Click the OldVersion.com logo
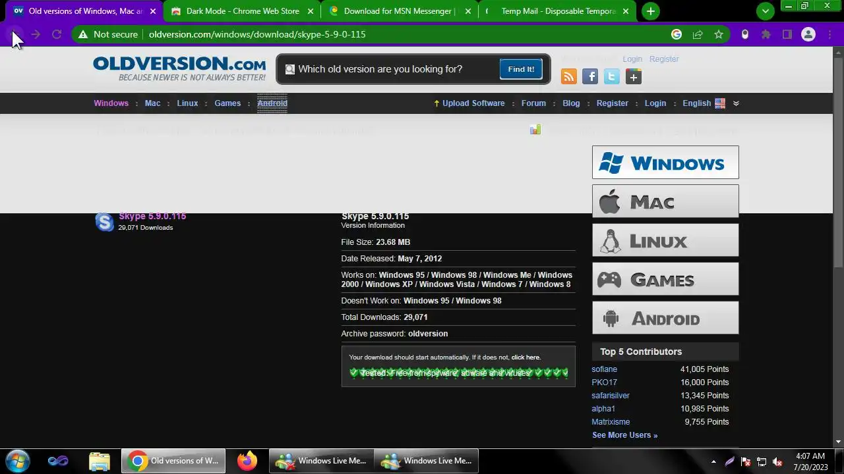 [179, 68]
